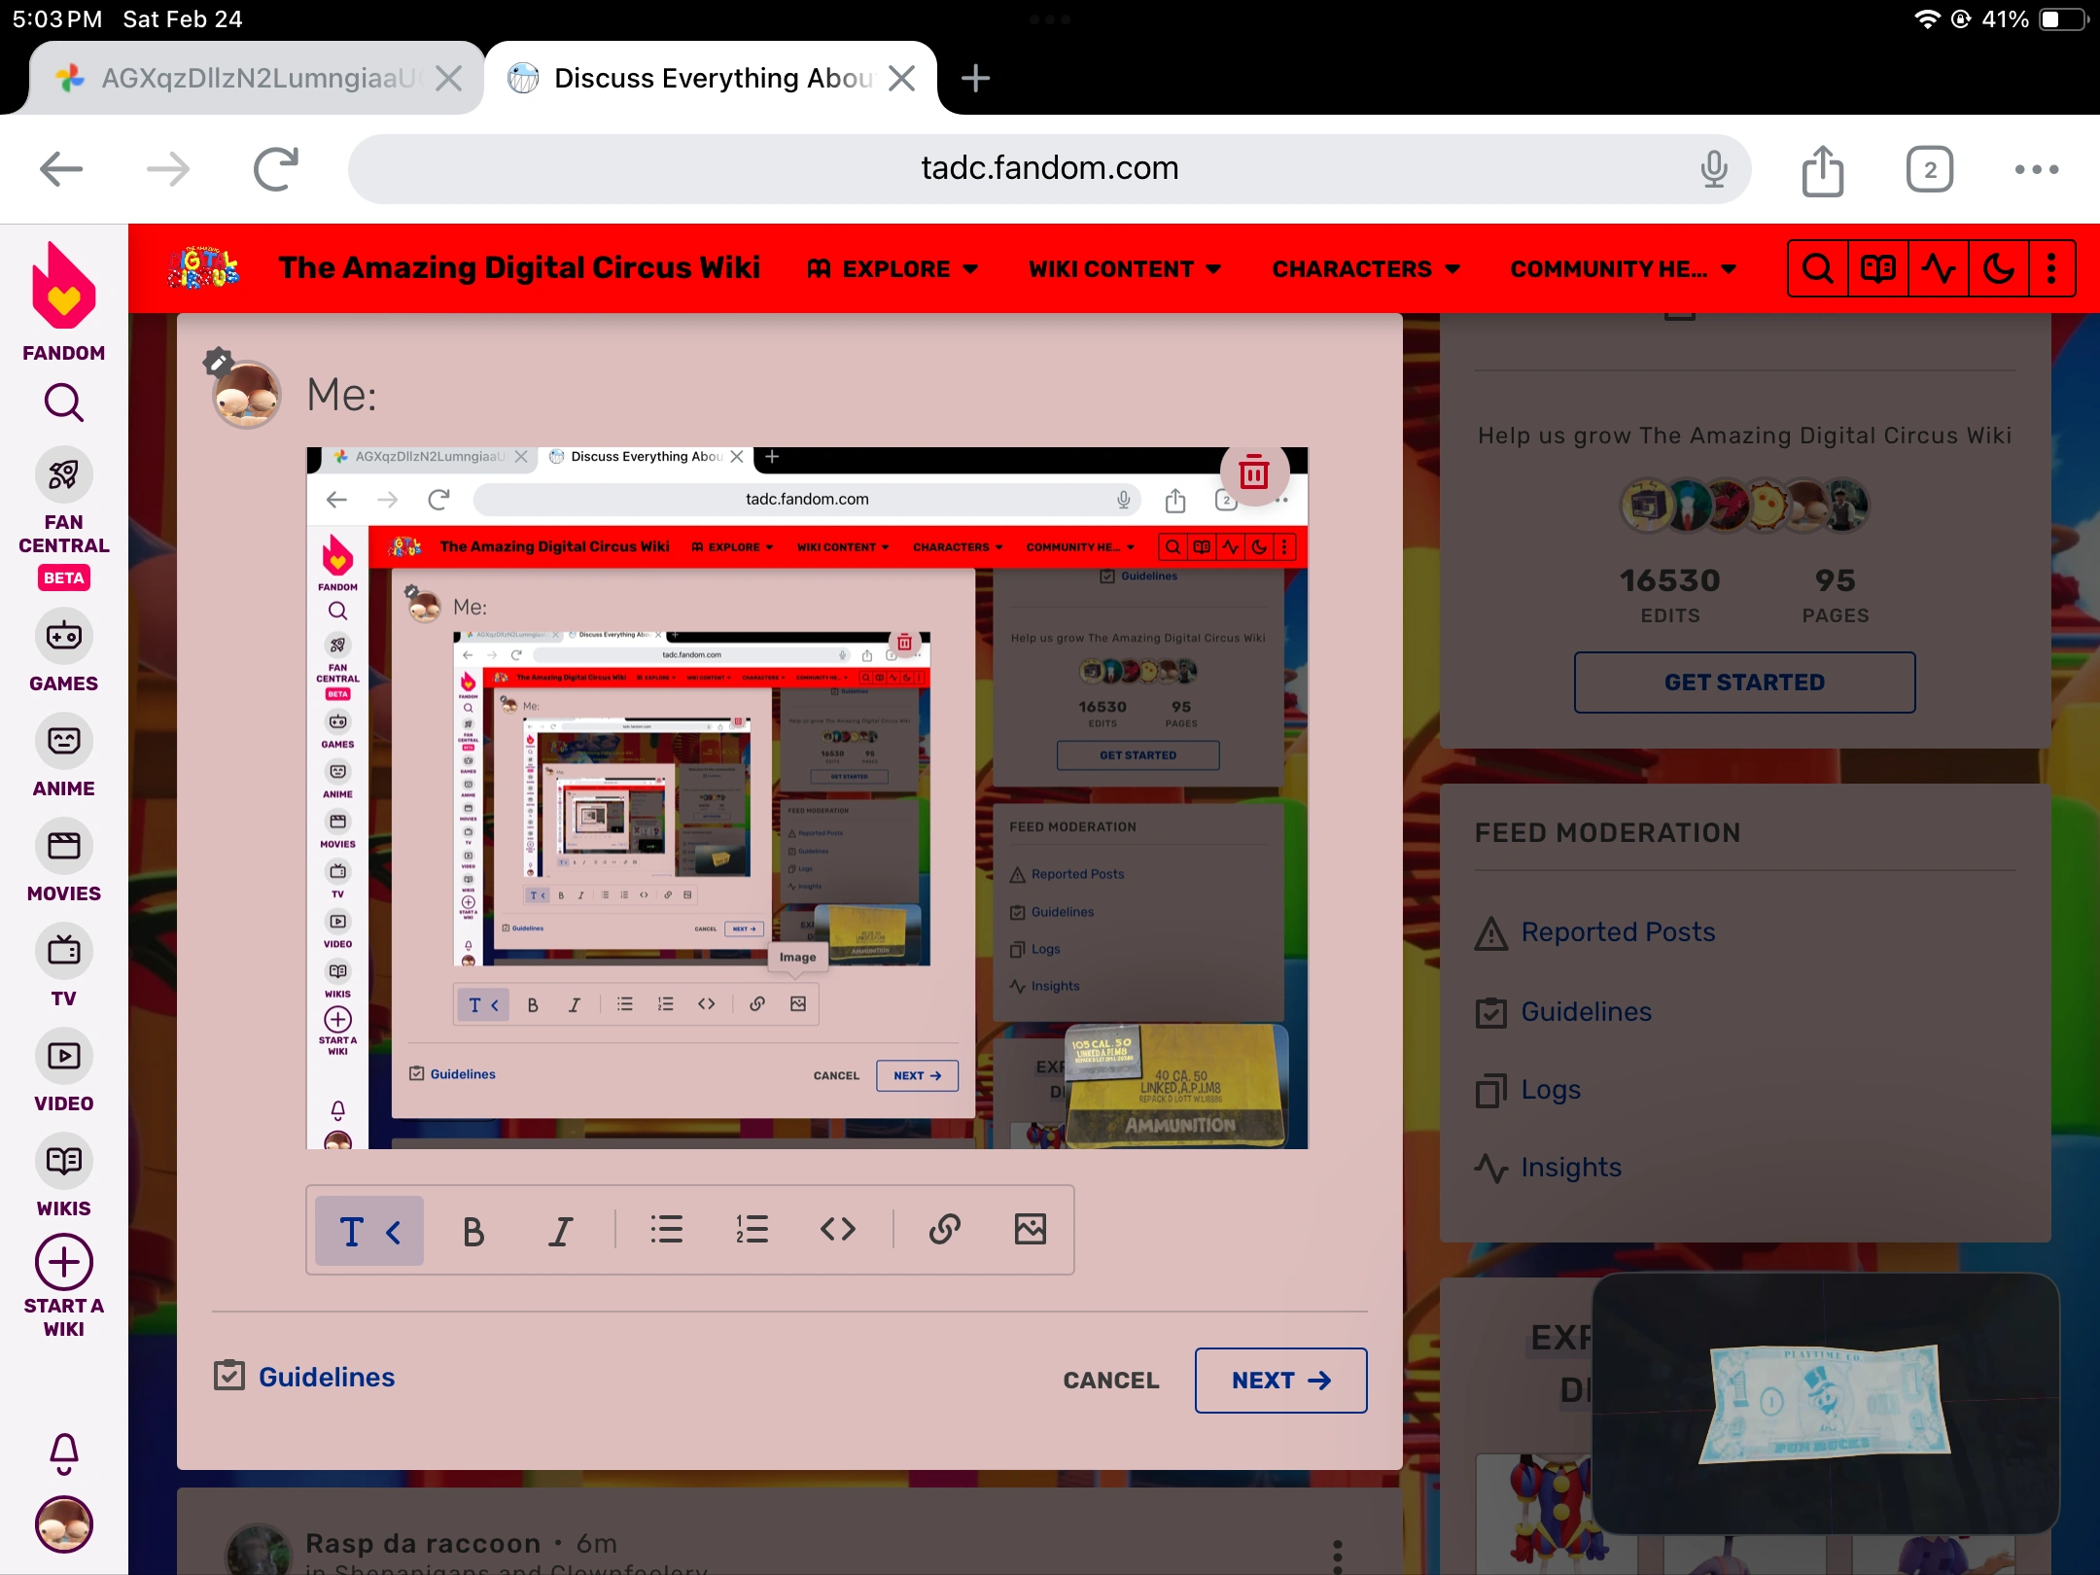
Task: Delete the attached image with the trash icon
Action: pyautogui.click(x=1253, y=473)
